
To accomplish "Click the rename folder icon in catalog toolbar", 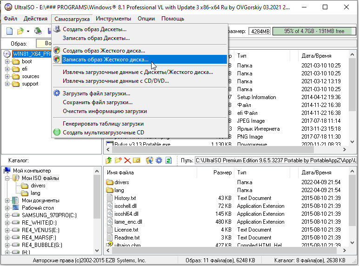I will pos(136,160).
